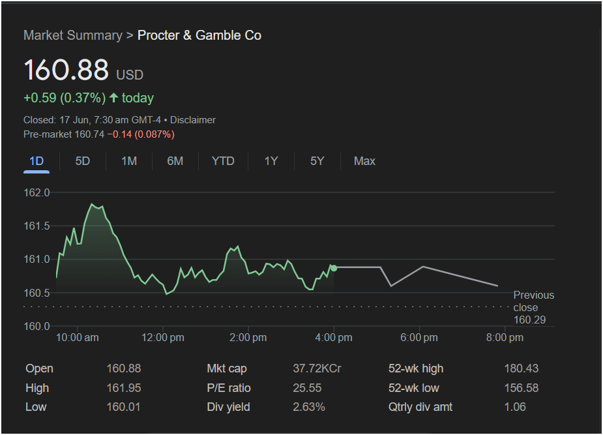Click the 162.0 y-axis label
Viewport: 603px width, 435px height.
click(37, 192)
